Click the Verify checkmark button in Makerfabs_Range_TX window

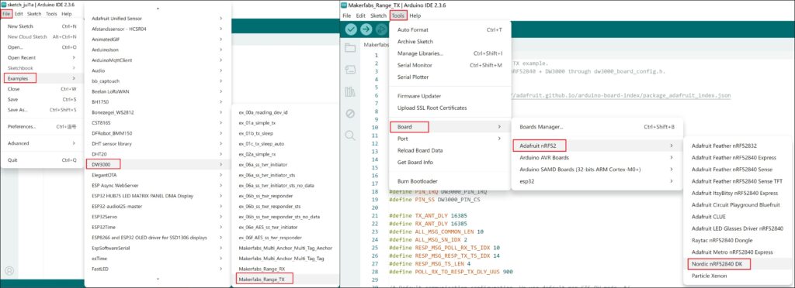[x=351, y=30]
